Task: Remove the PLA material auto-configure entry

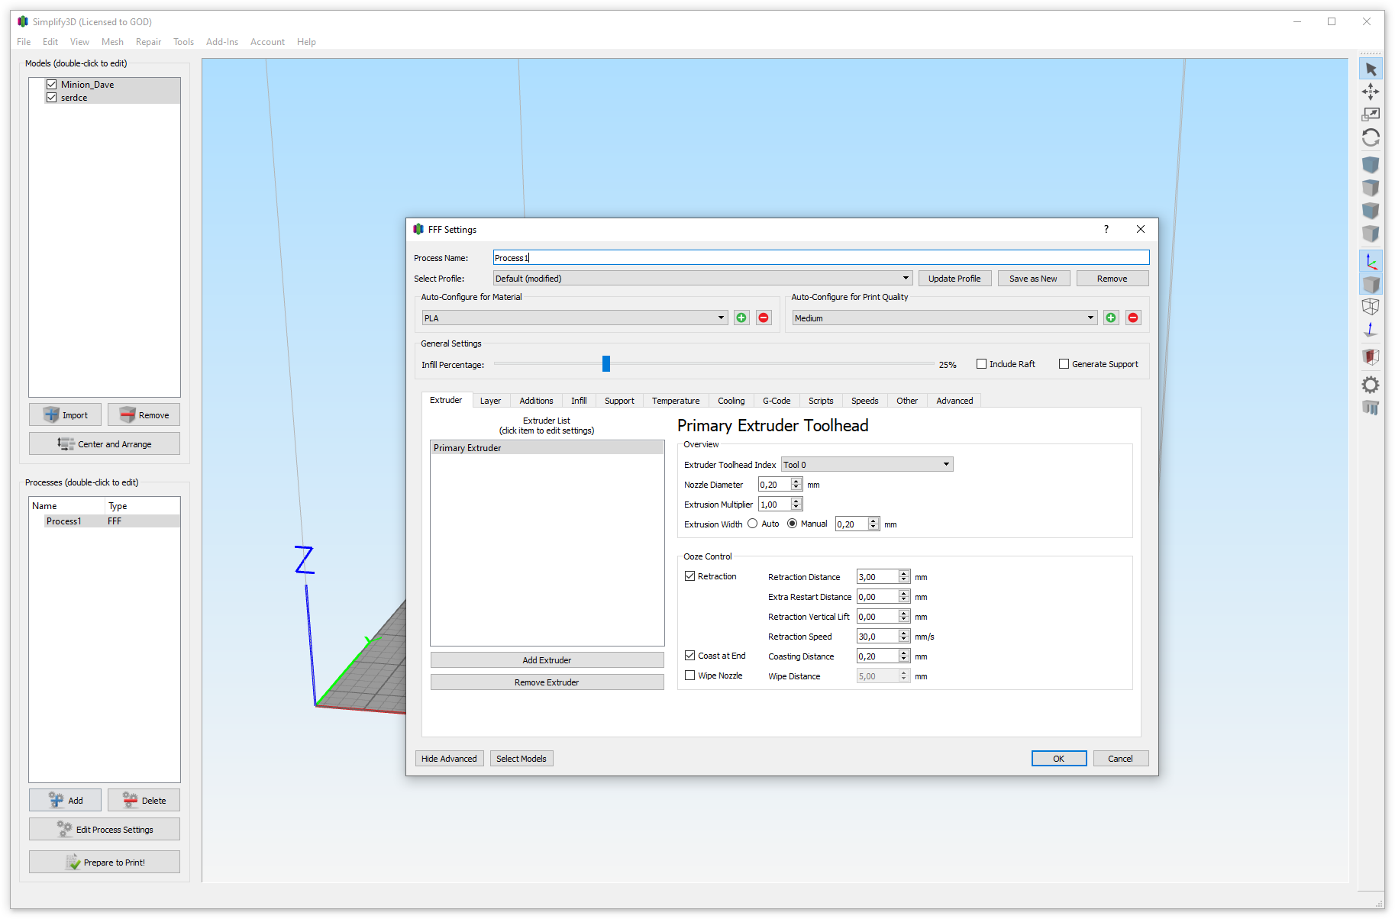Action: (764, 318)
